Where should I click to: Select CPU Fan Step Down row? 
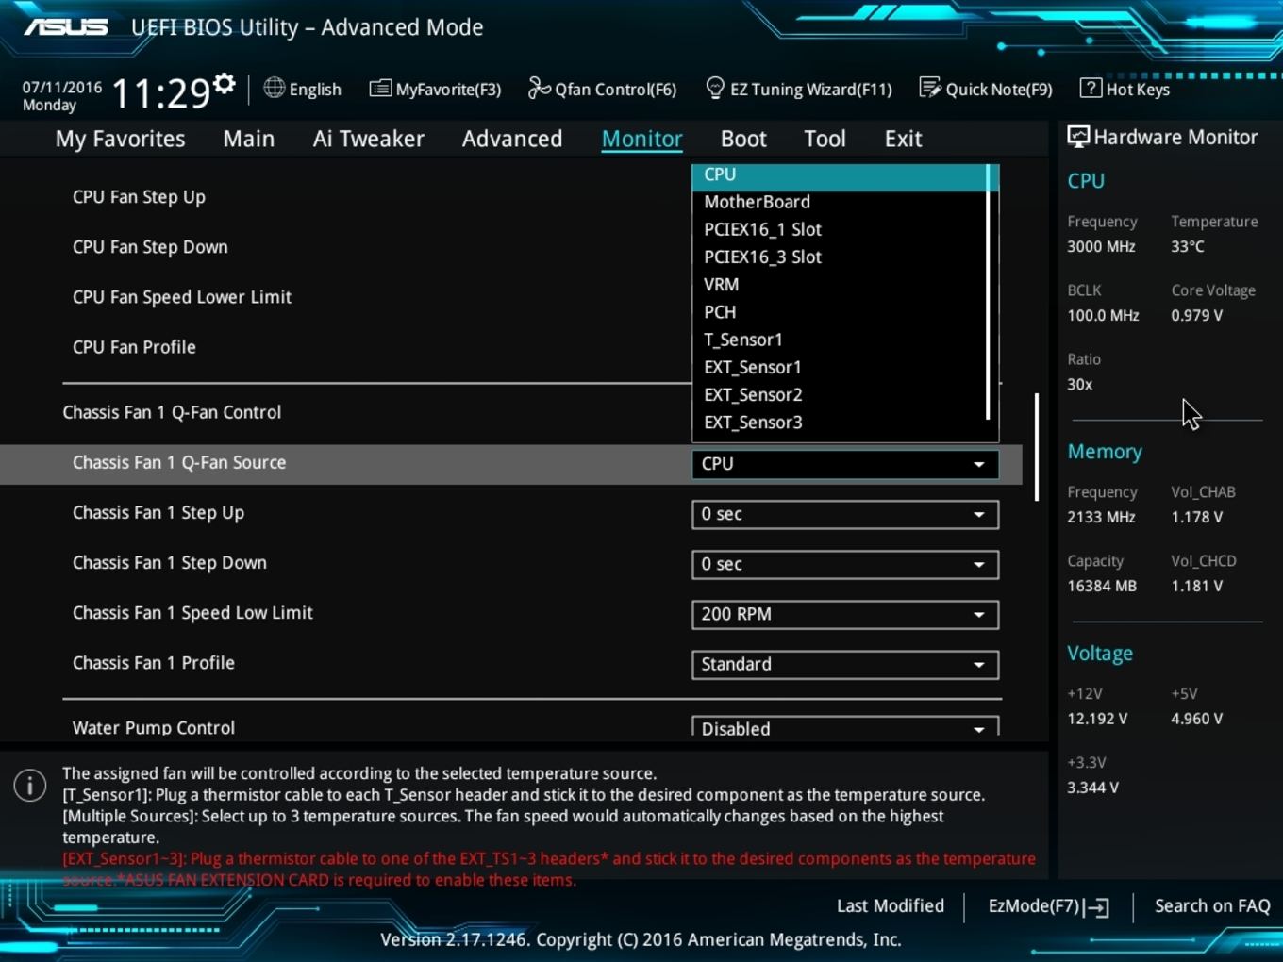[150, 247]
